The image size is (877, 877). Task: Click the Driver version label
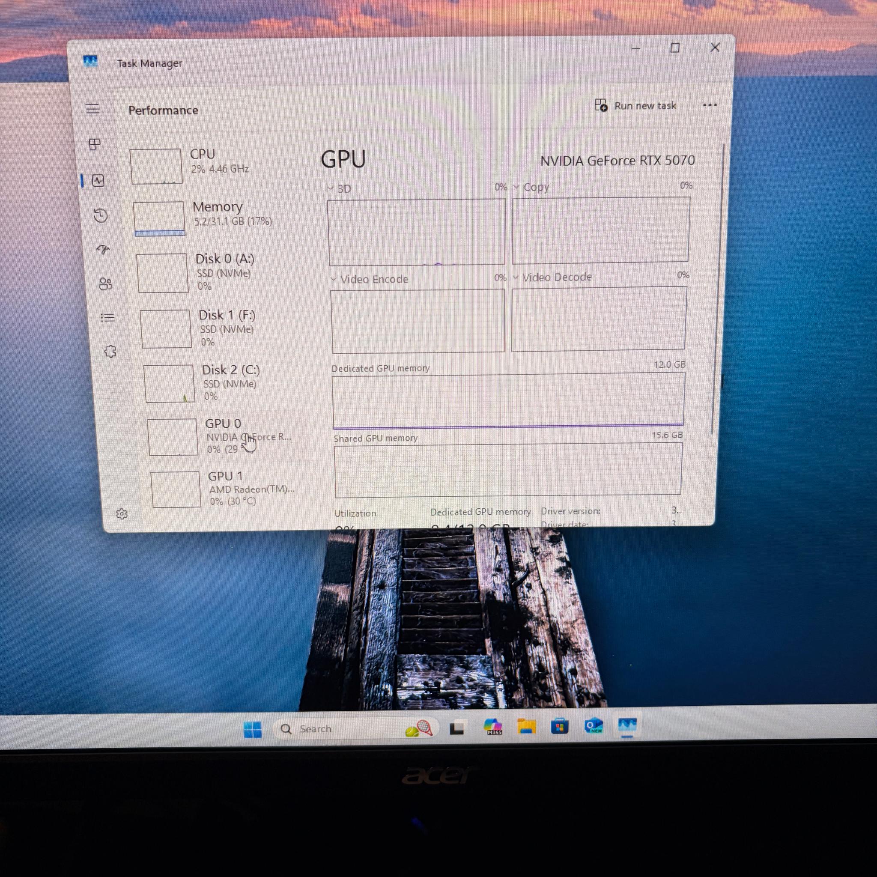pyautogui.click(x=570, y=511)
